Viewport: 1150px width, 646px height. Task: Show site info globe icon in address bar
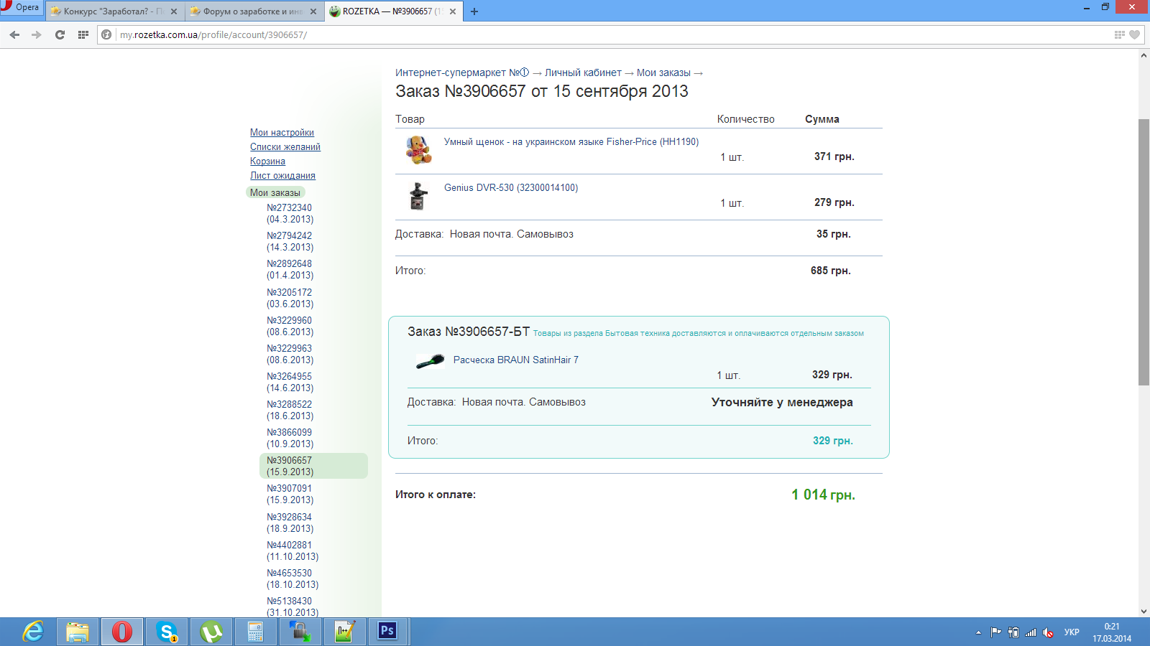tap(106, 34)
